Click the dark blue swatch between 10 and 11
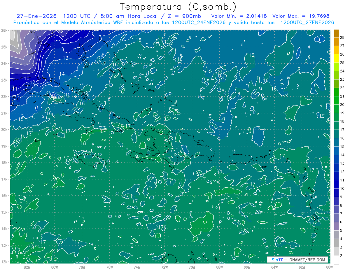This screenshot has height=271, width=350. point(336,184)
